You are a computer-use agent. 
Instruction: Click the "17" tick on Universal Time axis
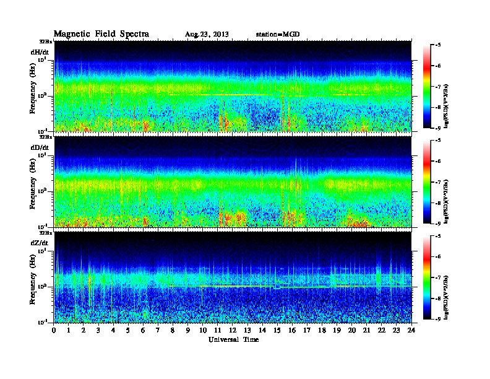click(307, 331)
